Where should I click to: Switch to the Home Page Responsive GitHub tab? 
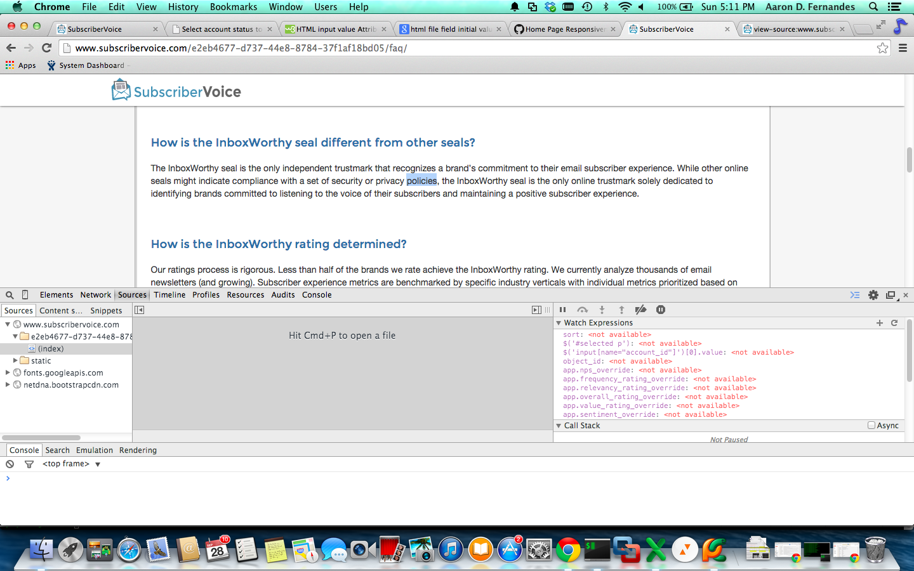(x=565, y=29)
